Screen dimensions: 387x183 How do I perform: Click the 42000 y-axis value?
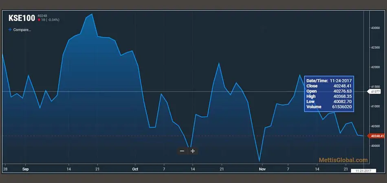coord(376,67)
